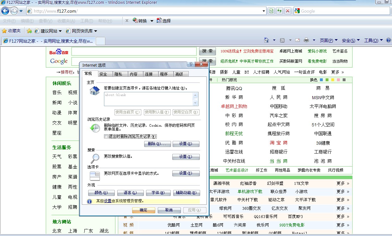Screen dimensions: 392x236
Task: Open the Print options dropdown arrow
Action: (x=314, y=40)
